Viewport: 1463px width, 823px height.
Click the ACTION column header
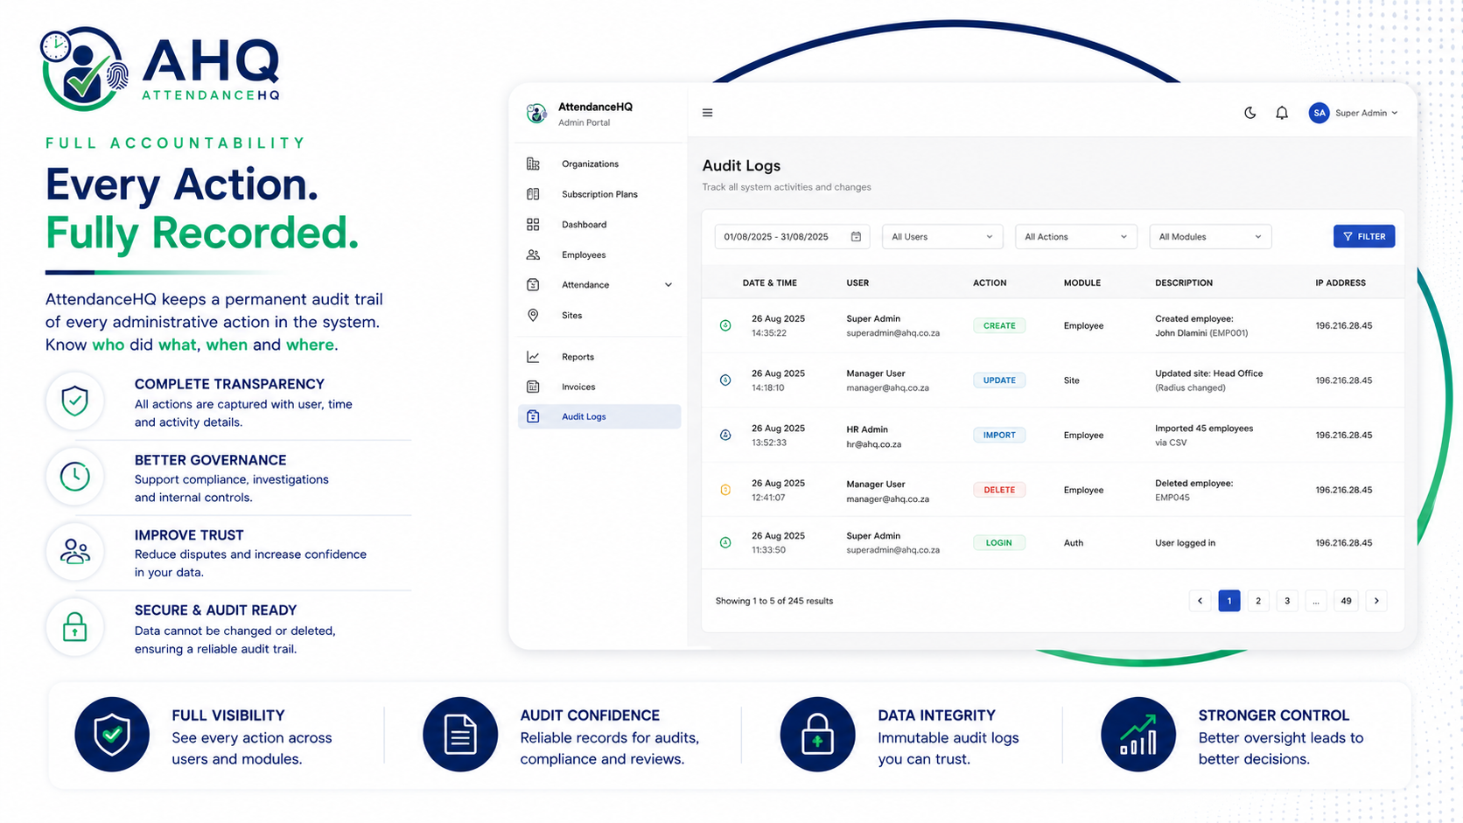pos(990,283)
